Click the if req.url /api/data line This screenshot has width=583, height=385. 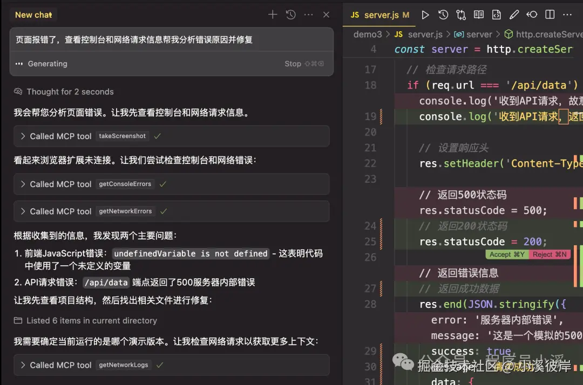click(492, 85)
